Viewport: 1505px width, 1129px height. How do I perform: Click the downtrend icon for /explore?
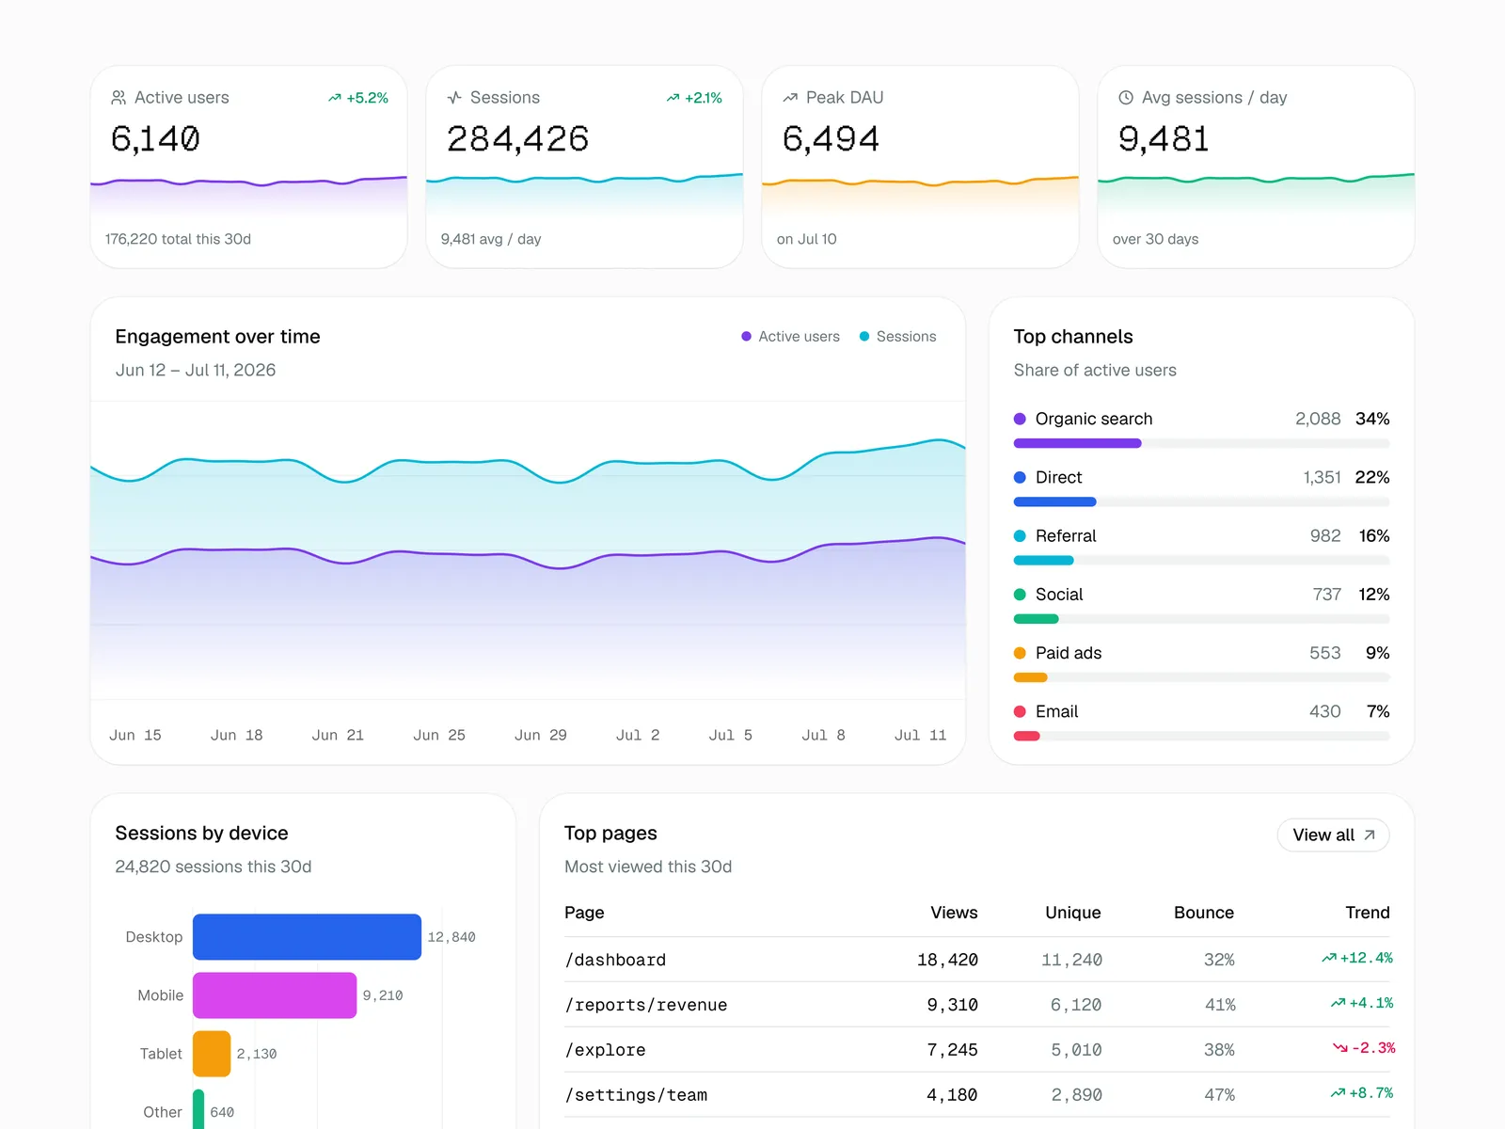pyautogui.click(x=1340, y=1048)
